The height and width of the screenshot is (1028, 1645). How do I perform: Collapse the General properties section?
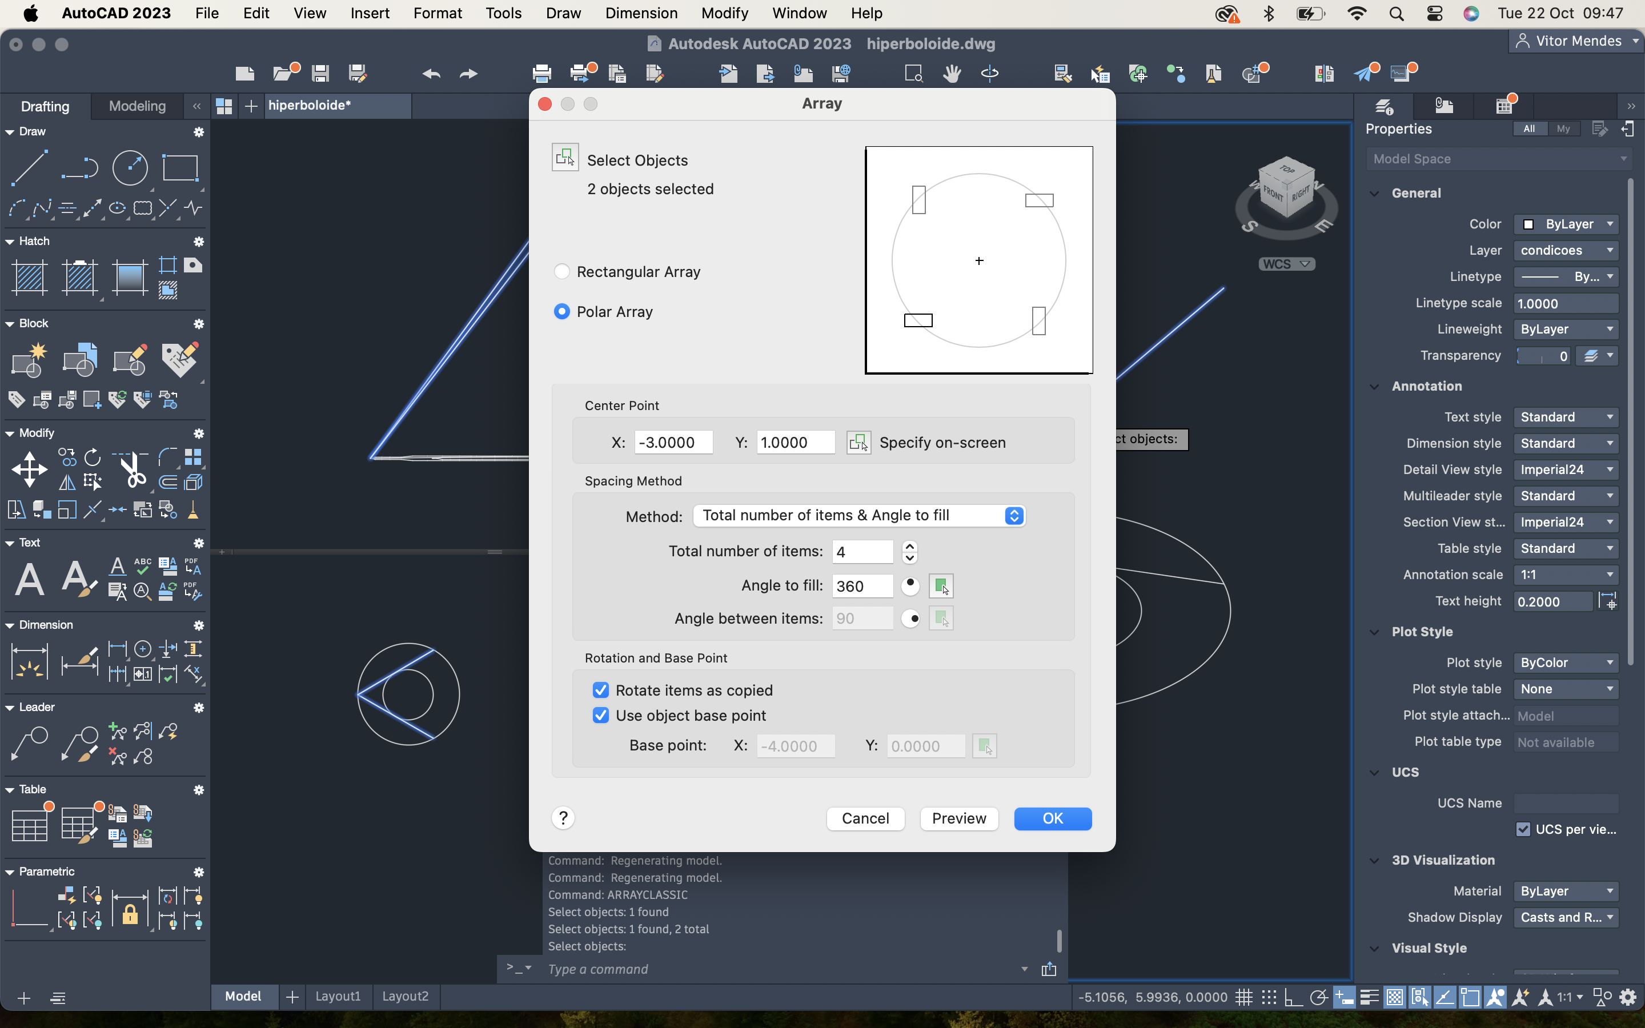pyautogui.click(x=1374, y=193)
